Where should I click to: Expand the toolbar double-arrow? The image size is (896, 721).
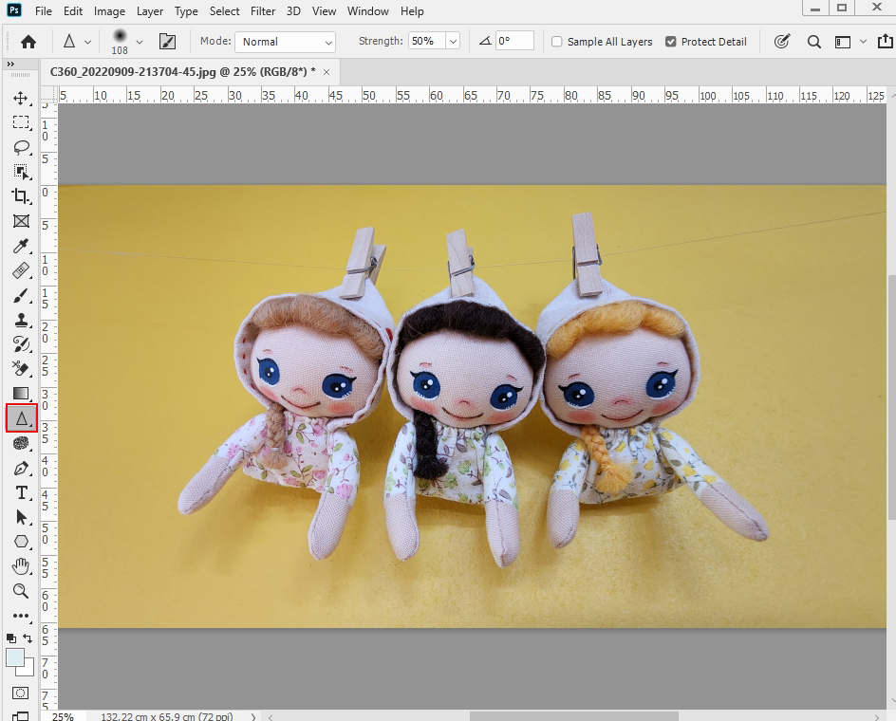tap(10, 64)
